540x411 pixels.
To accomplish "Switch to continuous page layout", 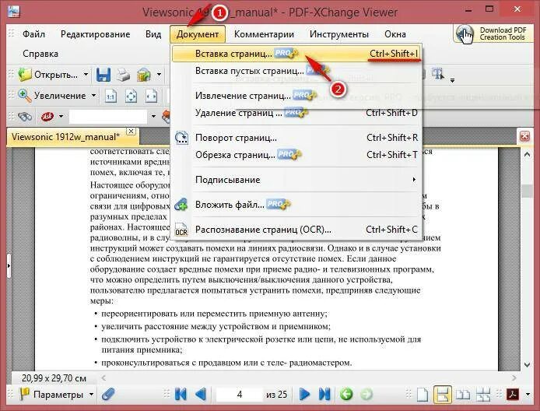I will pyautogui.click(x=443, y=395).
